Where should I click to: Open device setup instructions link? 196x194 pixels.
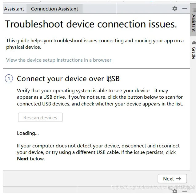coord(59,60)
